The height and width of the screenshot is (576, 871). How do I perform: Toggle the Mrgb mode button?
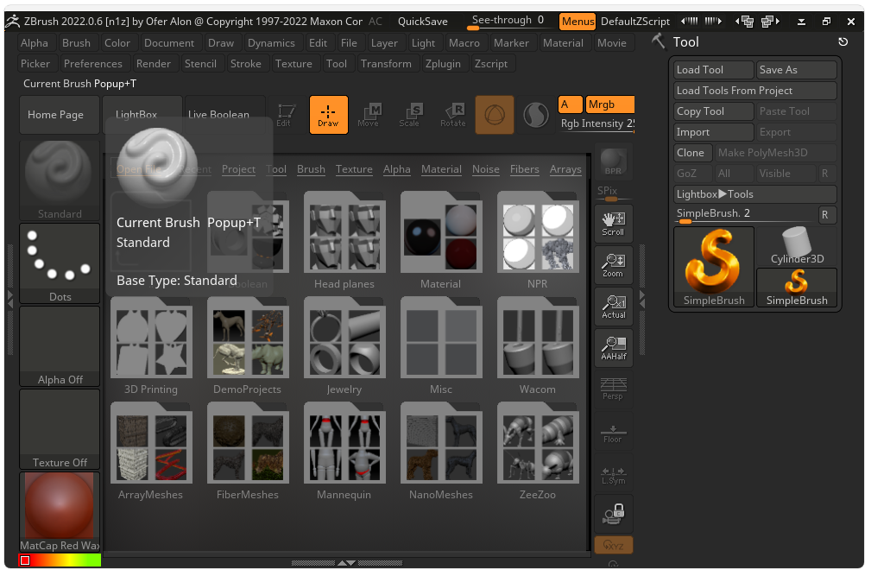(x=610, y=104)
